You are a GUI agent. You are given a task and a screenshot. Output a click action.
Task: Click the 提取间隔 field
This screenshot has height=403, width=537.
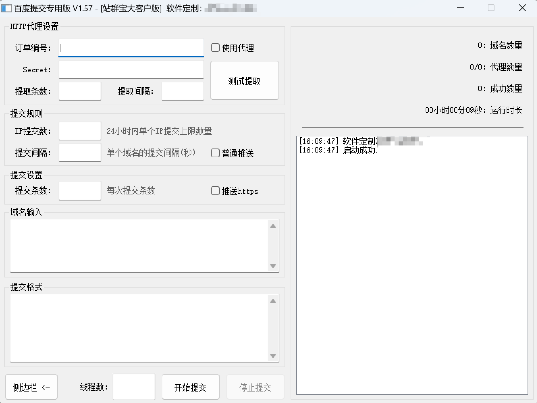pyautogui.click(x=182, y=91)
